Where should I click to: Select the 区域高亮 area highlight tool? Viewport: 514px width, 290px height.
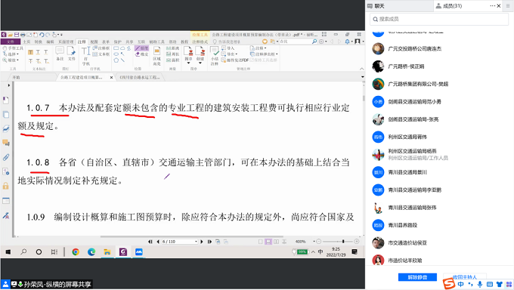point(157,56)
